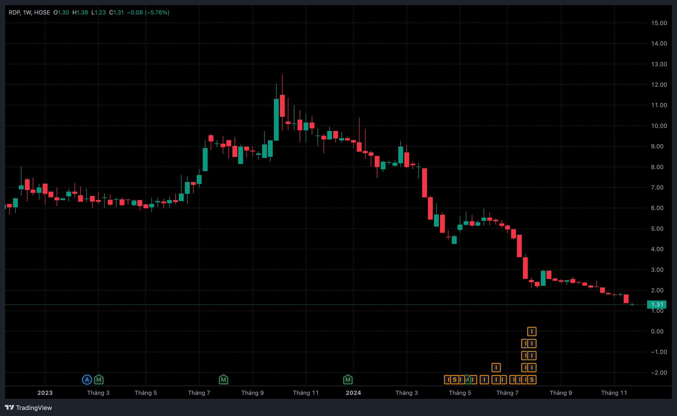Click lone raised I marker left of Tháng 7
This screenshot has height=416, width=677.
pos(496,368)
